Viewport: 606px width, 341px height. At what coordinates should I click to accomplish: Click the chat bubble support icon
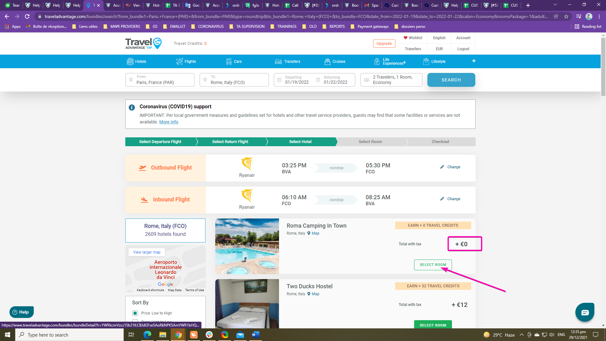[585, 312]
